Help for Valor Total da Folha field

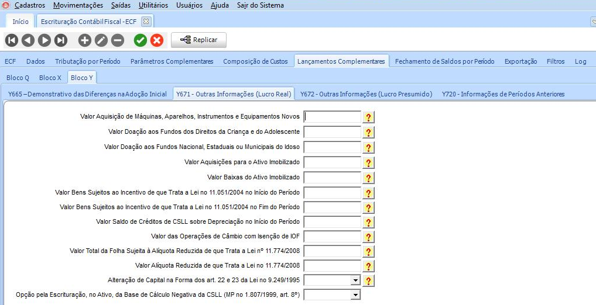pos(368,251)
